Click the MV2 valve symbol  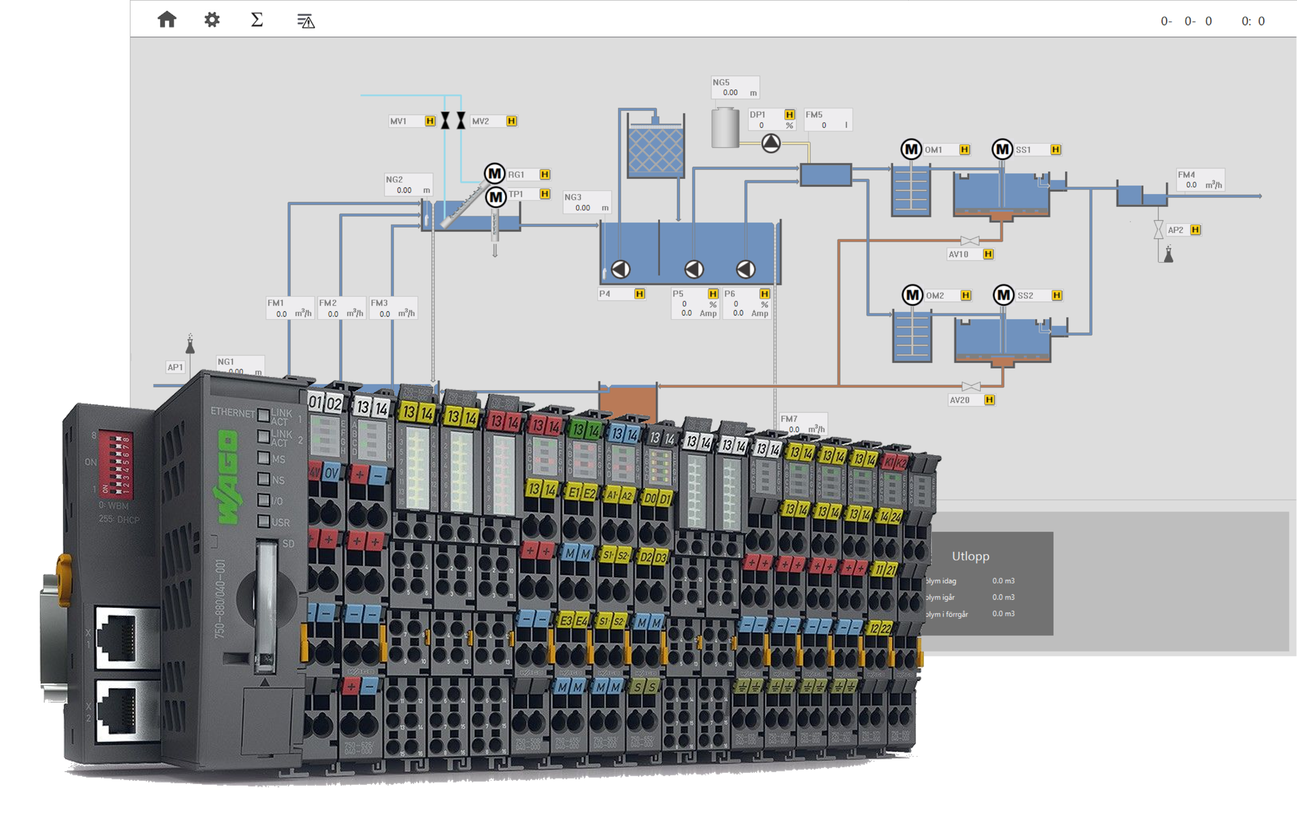pyautogui.click(x=461, y=121)
